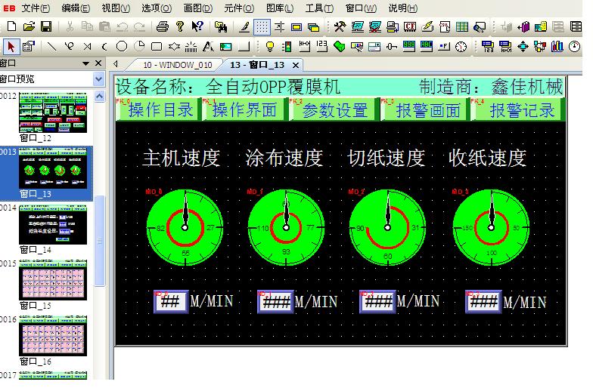This screenshot has width=593, height=391.
Task: Select the Rectangle shape tool
Action: [156, 47]
